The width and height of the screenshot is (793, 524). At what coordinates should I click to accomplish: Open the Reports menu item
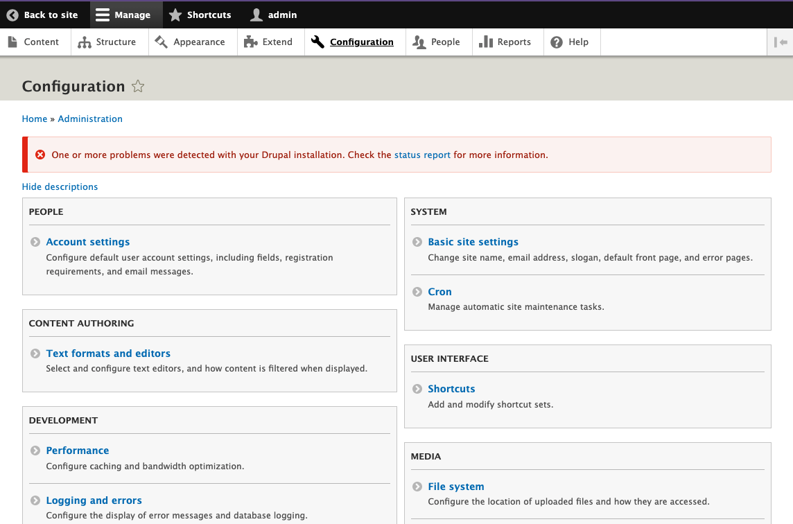point(514,42)
